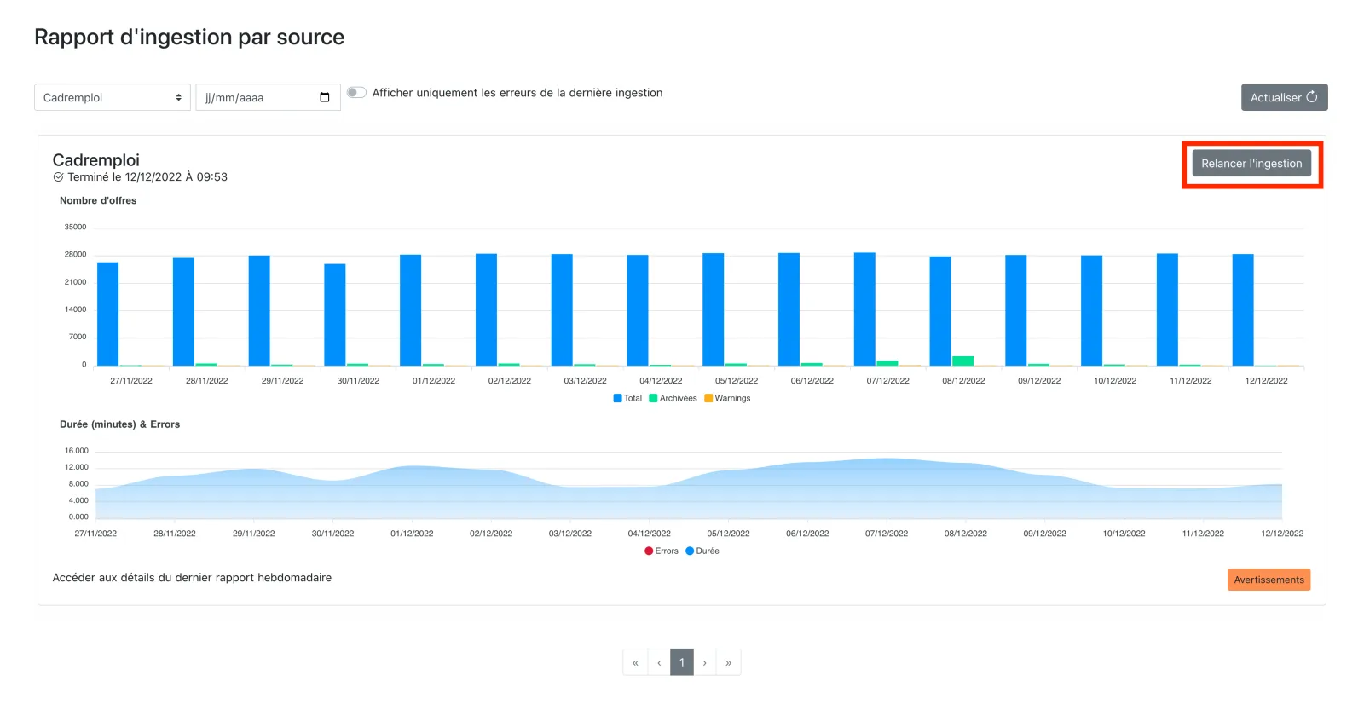
Task: Click 'Rapport d'ingestion par source' page heading
Action: click(x=189, y=38)
